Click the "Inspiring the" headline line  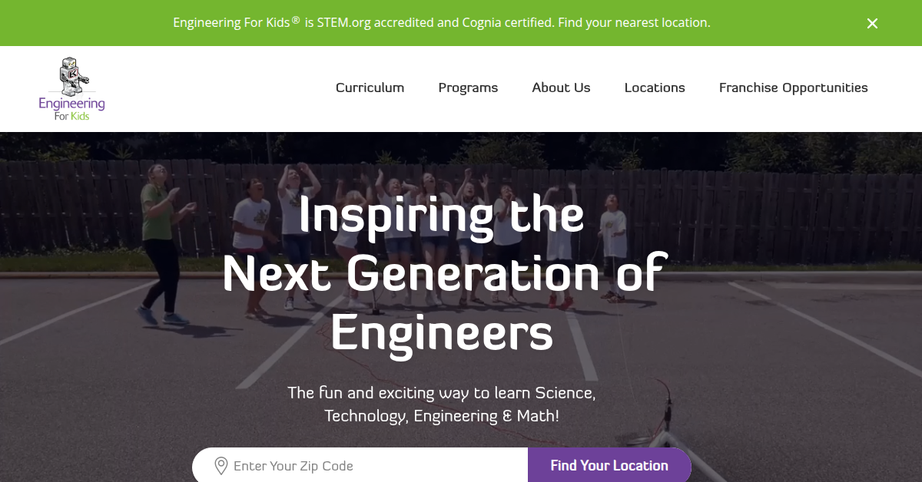[441, 215]
